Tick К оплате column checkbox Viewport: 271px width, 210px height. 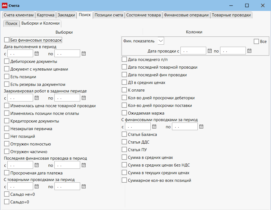(124, 90)
